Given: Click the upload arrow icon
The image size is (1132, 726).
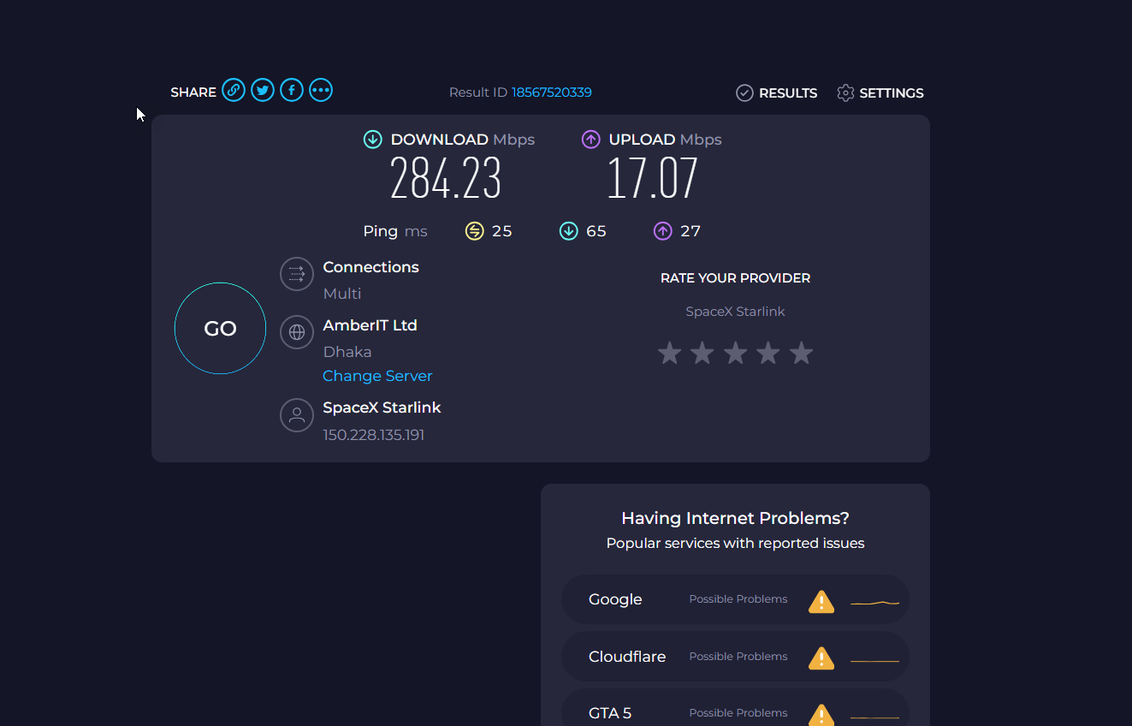Looking at the screenshot, I should pyautogui.click(x=590, y=140).
